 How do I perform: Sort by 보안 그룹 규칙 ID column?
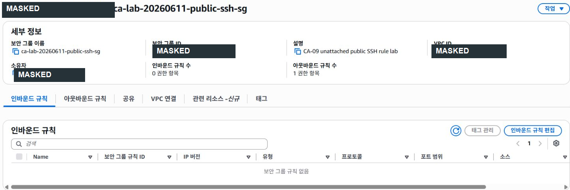click(169, 157)
